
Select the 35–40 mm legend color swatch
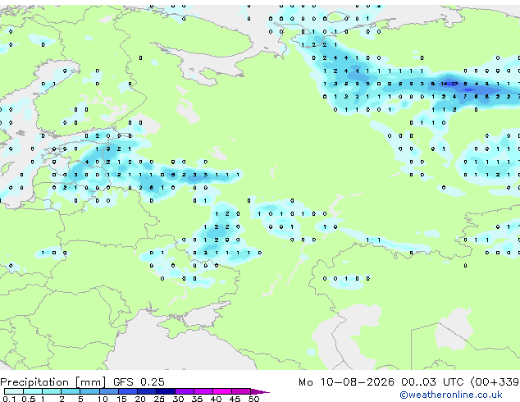pos(203,391)
